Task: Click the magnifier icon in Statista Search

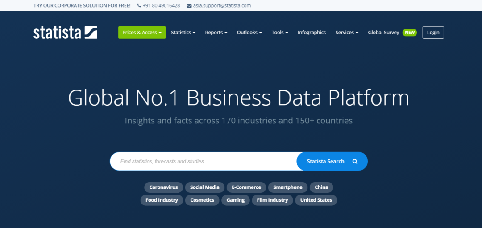Action: (355, 161)
